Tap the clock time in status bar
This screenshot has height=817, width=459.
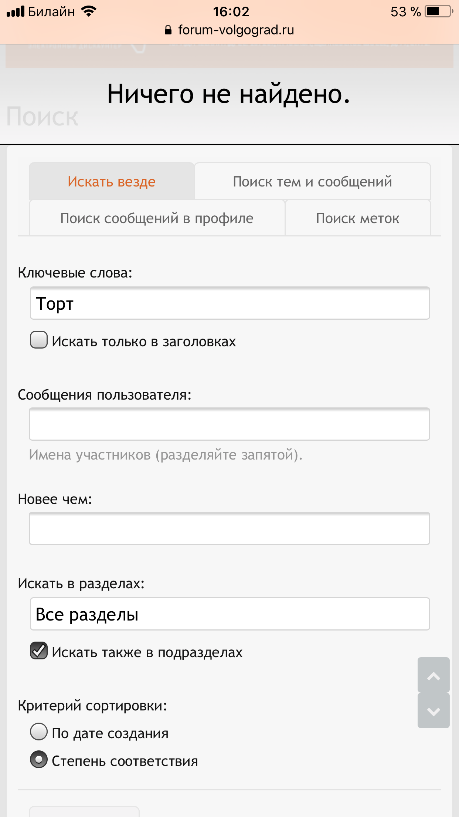231,11
